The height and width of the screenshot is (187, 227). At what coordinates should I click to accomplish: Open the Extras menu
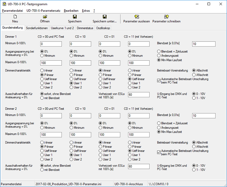[86, 10]
